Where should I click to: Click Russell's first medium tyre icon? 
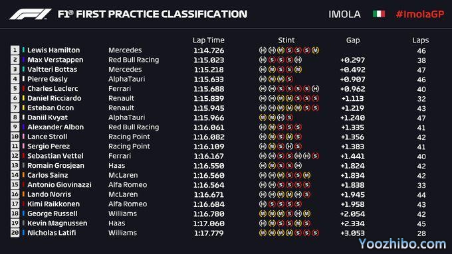[263, 214]
